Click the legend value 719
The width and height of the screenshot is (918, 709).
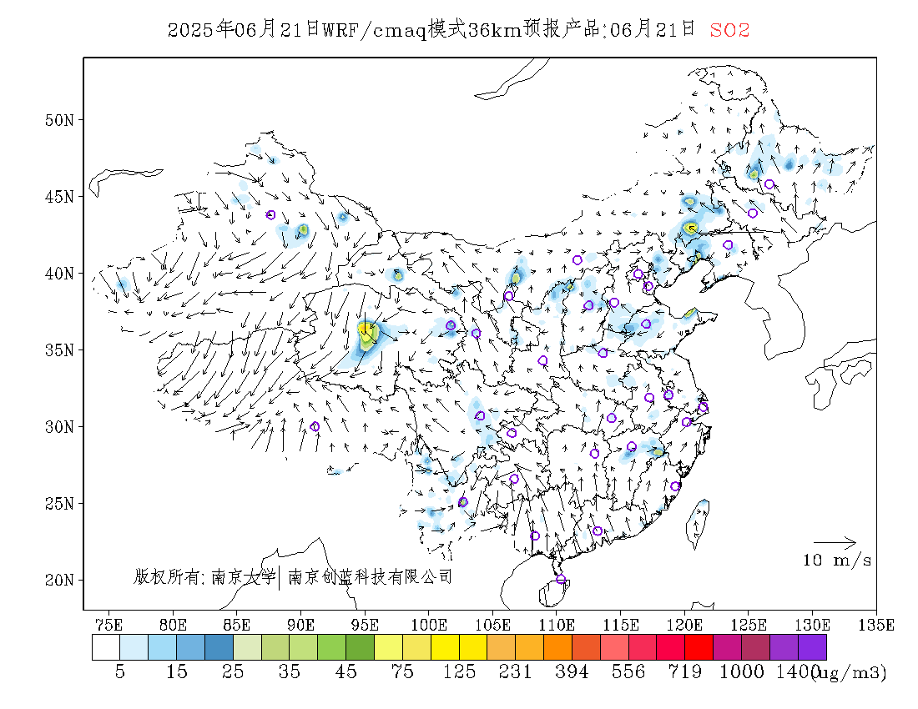[685, 671]
